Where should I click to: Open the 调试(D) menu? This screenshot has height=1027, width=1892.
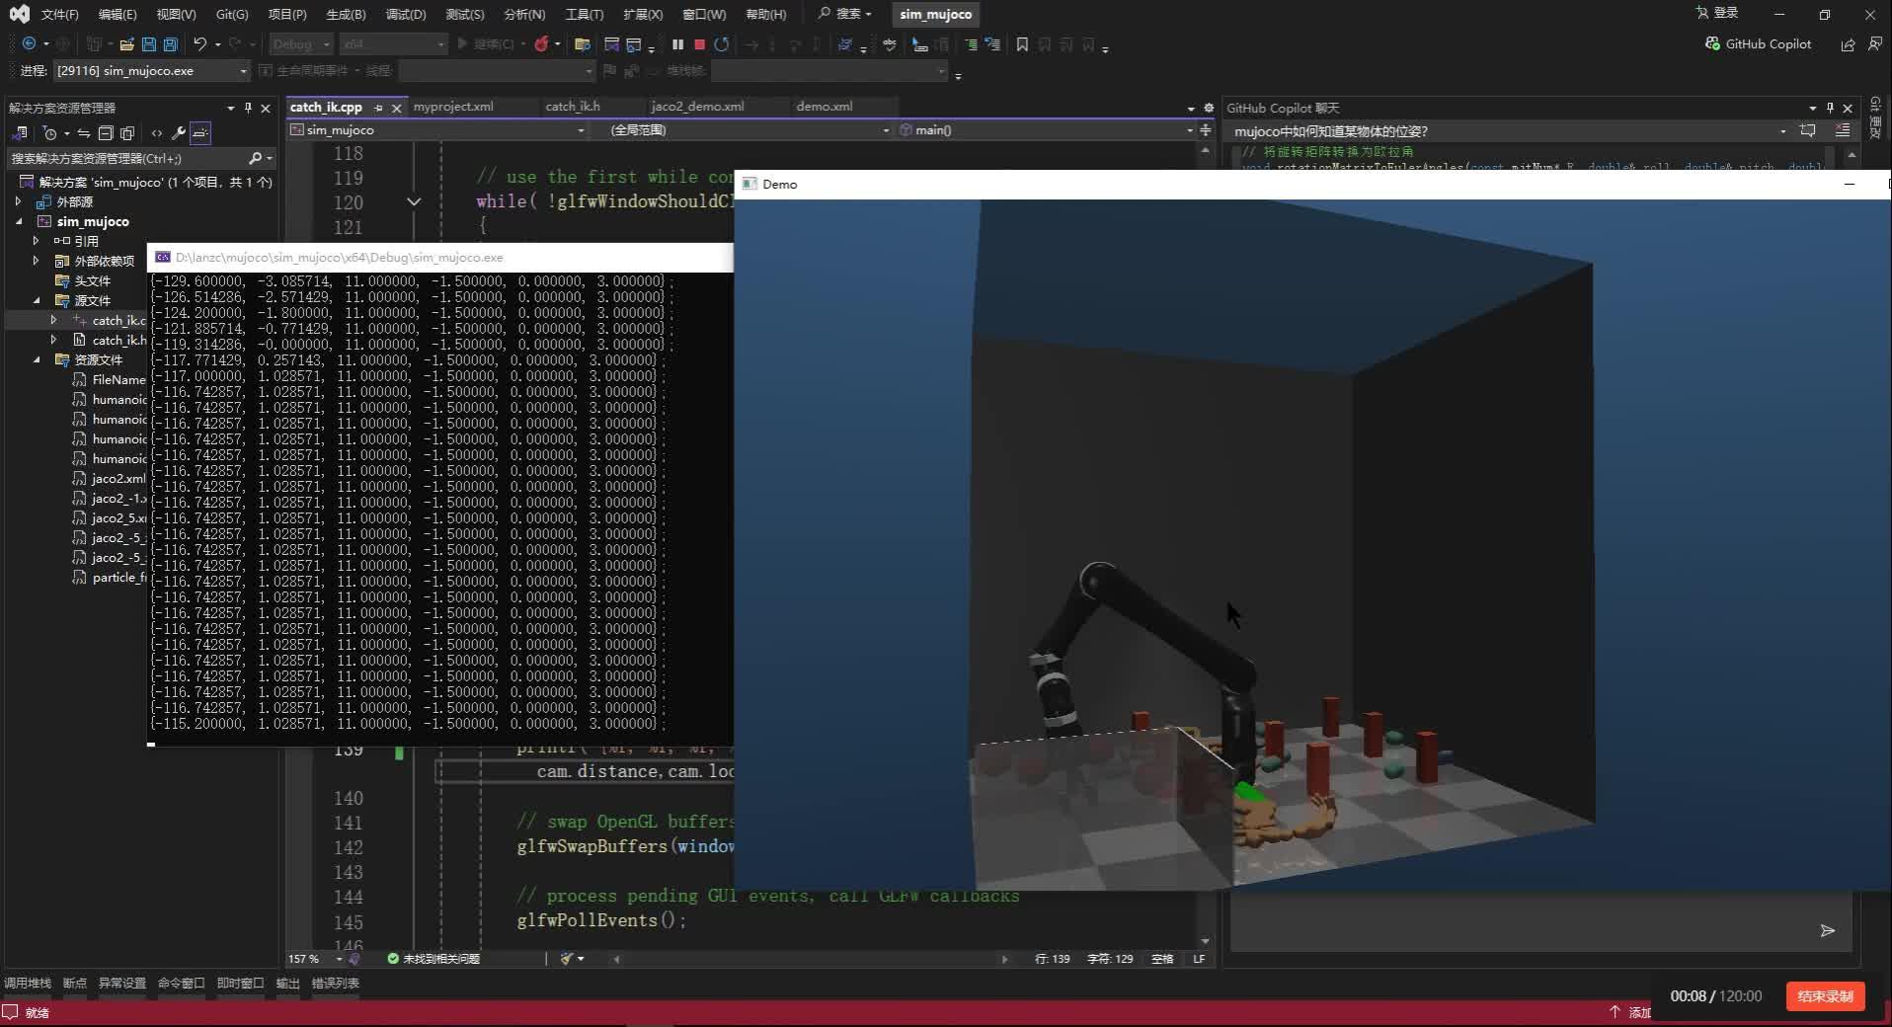[405, 14]
